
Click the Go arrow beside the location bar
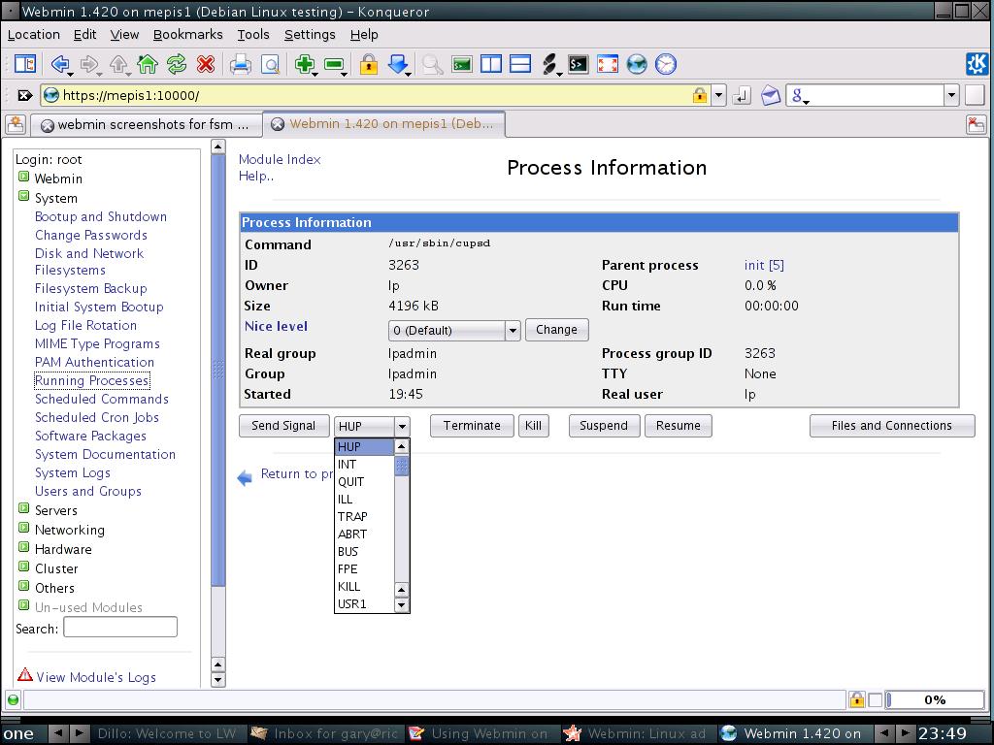(x=741, y=96)
